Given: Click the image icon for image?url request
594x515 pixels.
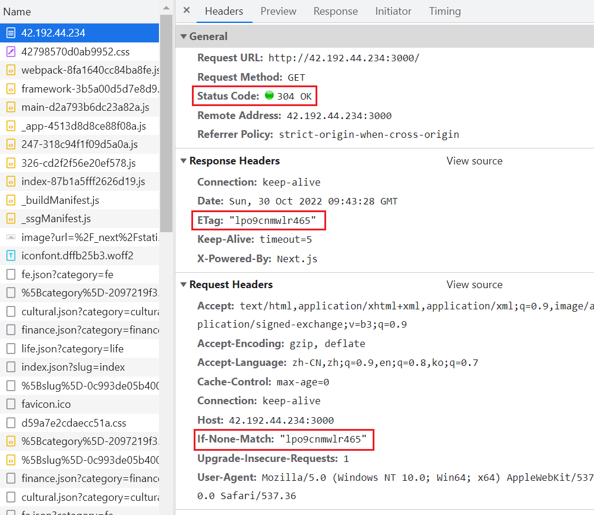Looking at the screenshot, I should coord(11,237).
